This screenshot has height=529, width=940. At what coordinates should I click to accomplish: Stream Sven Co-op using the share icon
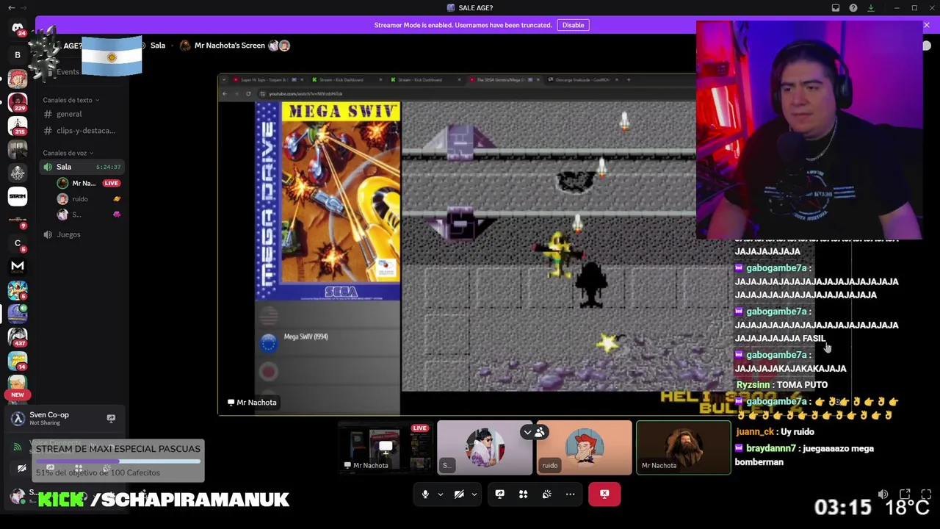(111, 418)
